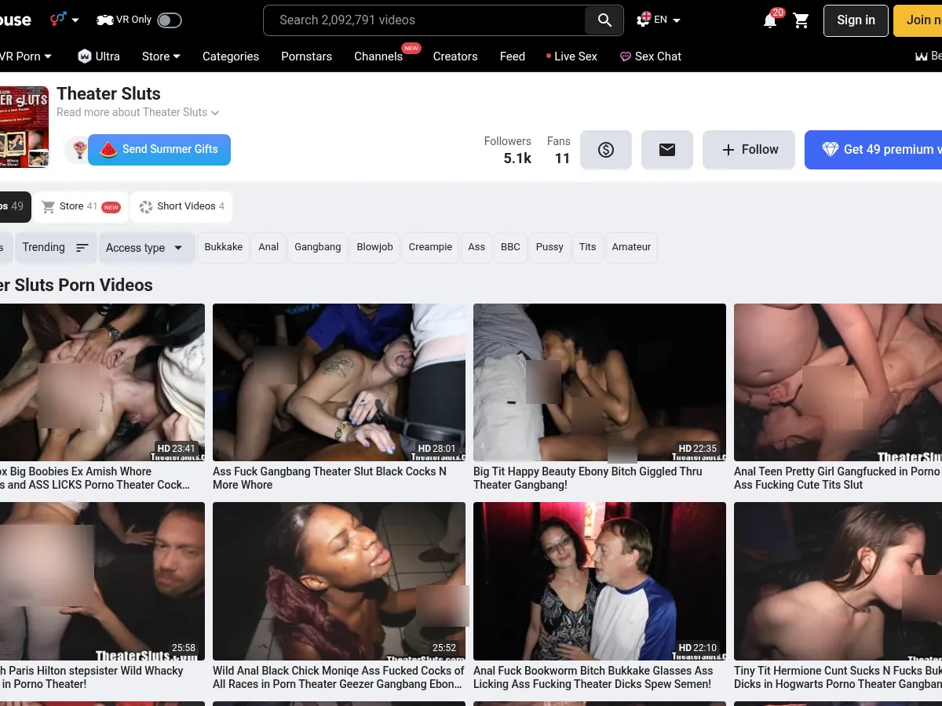
Task: Click the Fans 11 count
Action: pyautogui.click(x=559, y=150)
